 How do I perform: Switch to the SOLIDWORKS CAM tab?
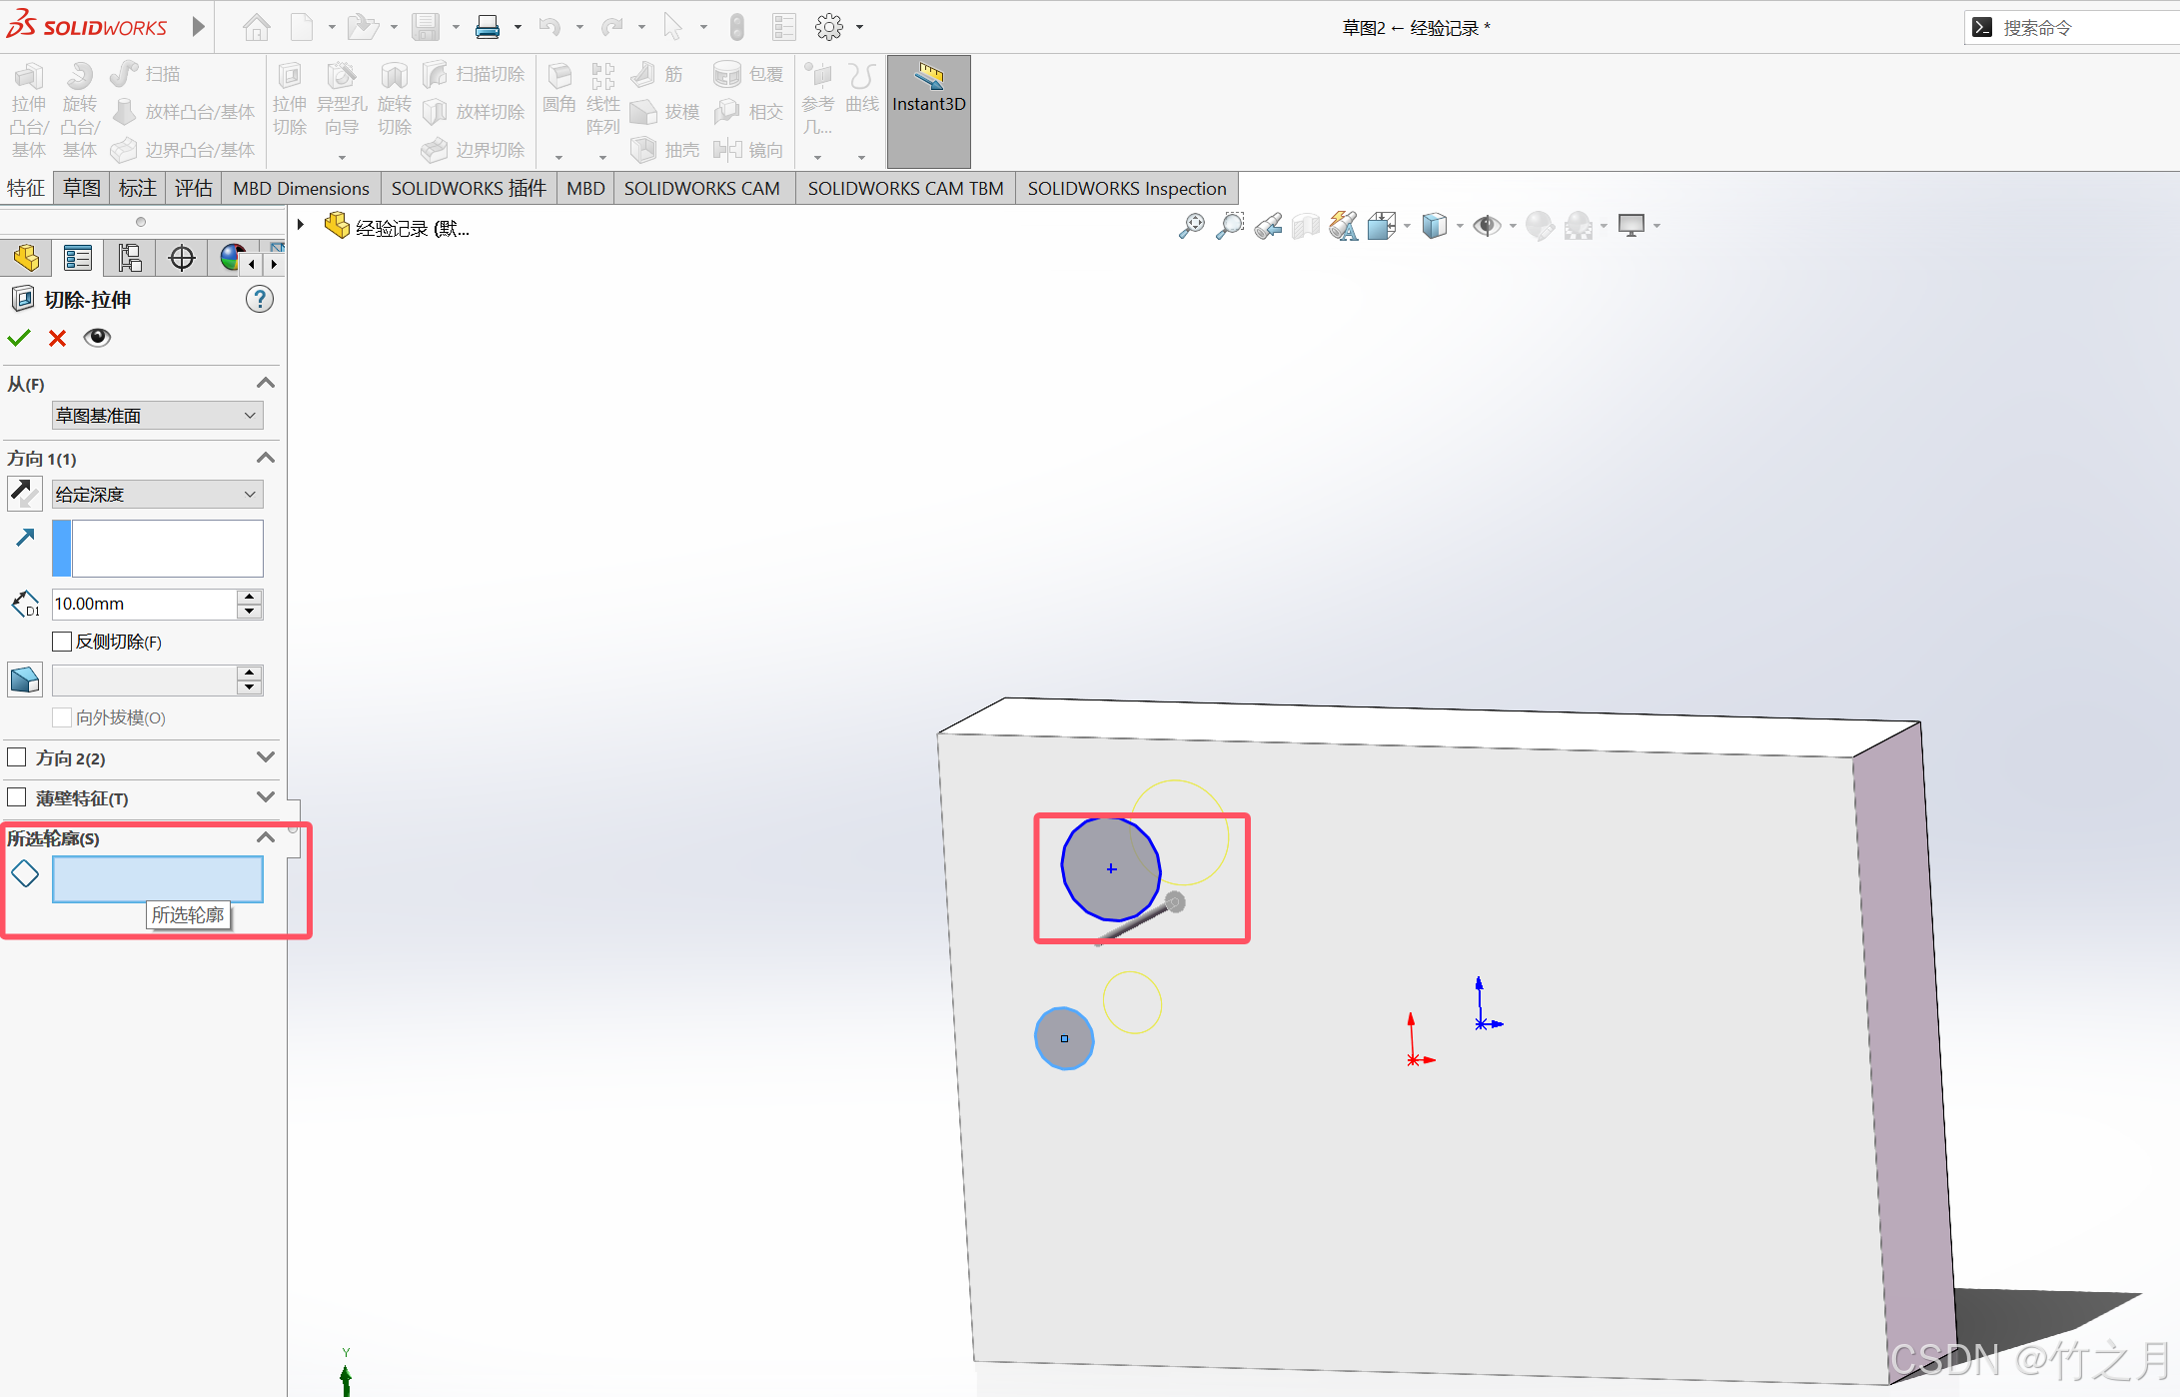tap(701, 188)
